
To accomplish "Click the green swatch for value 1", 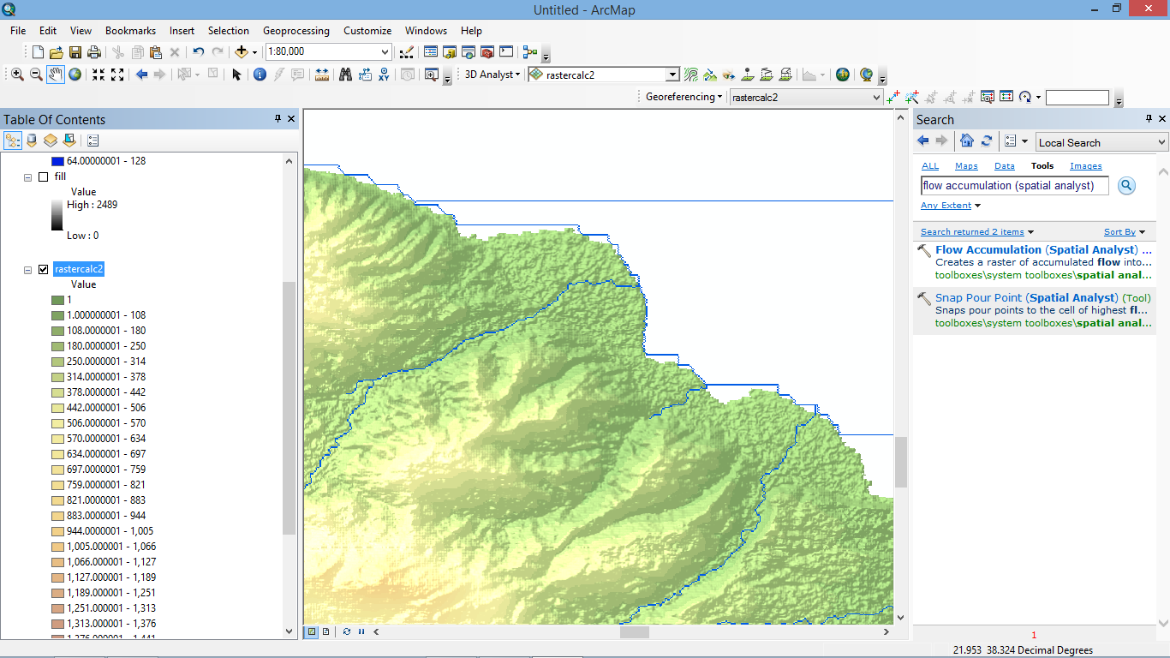I will click(58, 300).
